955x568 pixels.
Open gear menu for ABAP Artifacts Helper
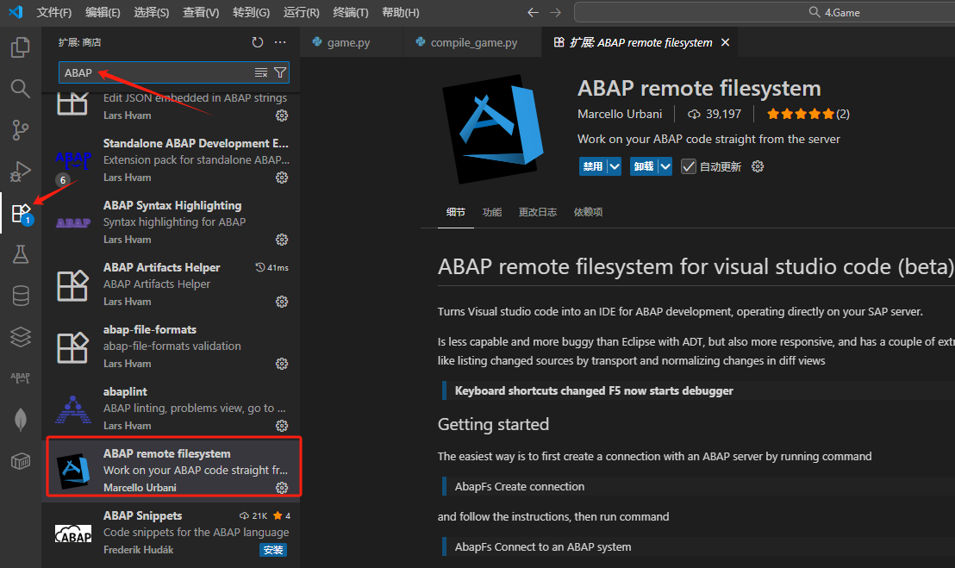pyautogui.click(x=281, y=302)
